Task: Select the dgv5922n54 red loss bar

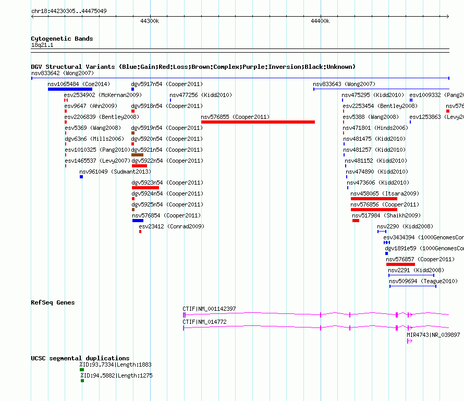Action: [x=139, y=166]
